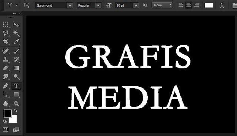The height and width of the screenshot is (136, 237).
Task: Toggle text orientation button
Action: click(x=26, y=5)
